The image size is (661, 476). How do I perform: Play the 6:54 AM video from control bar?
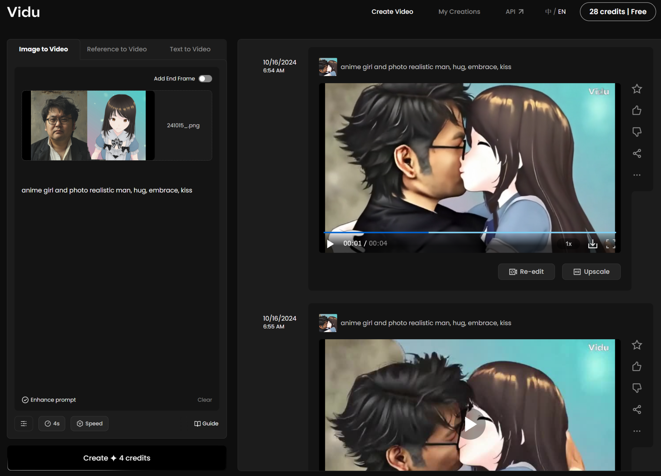point(330,244)
